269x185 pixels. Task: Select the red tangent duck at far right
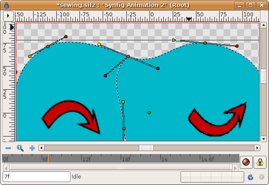(x=237, y=46)
